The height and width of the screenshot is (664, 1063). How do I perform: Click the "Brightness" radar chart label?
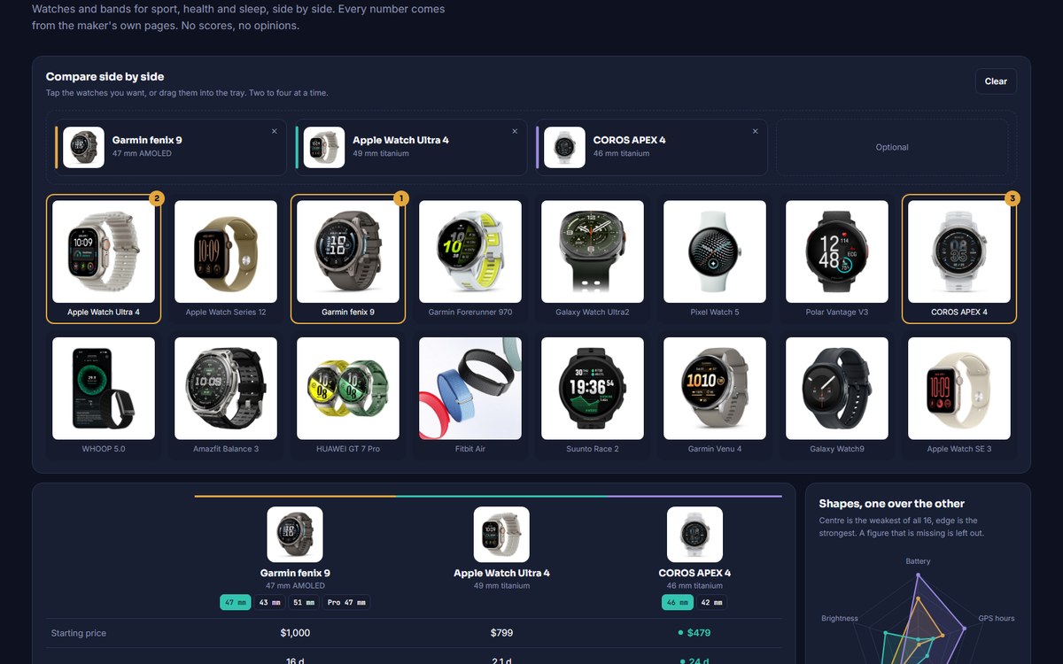[840, 618]
